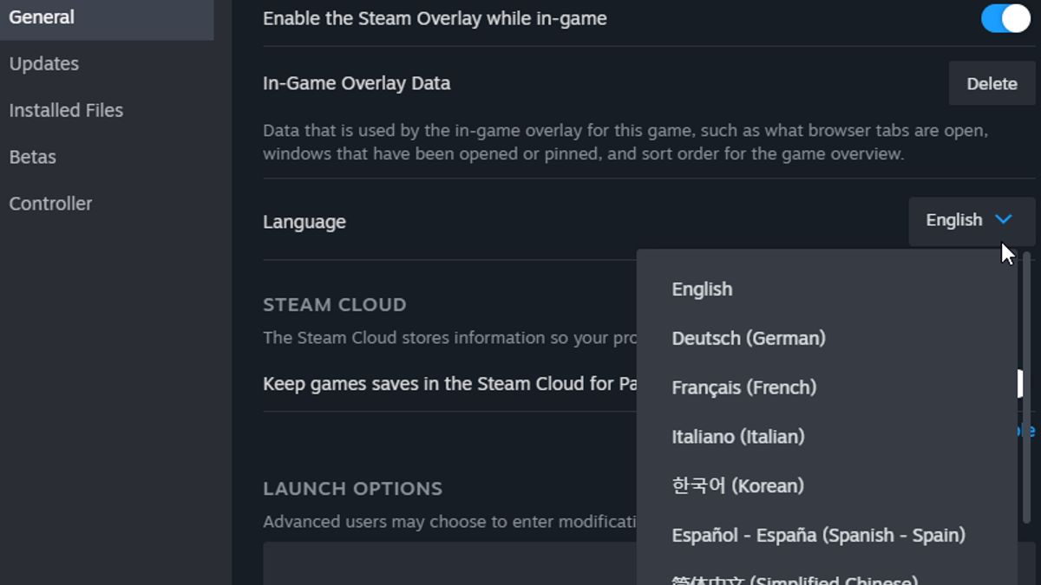Pick Français (French) in the language list
This screenshot has width=1041, height=585.
(743, 387)
